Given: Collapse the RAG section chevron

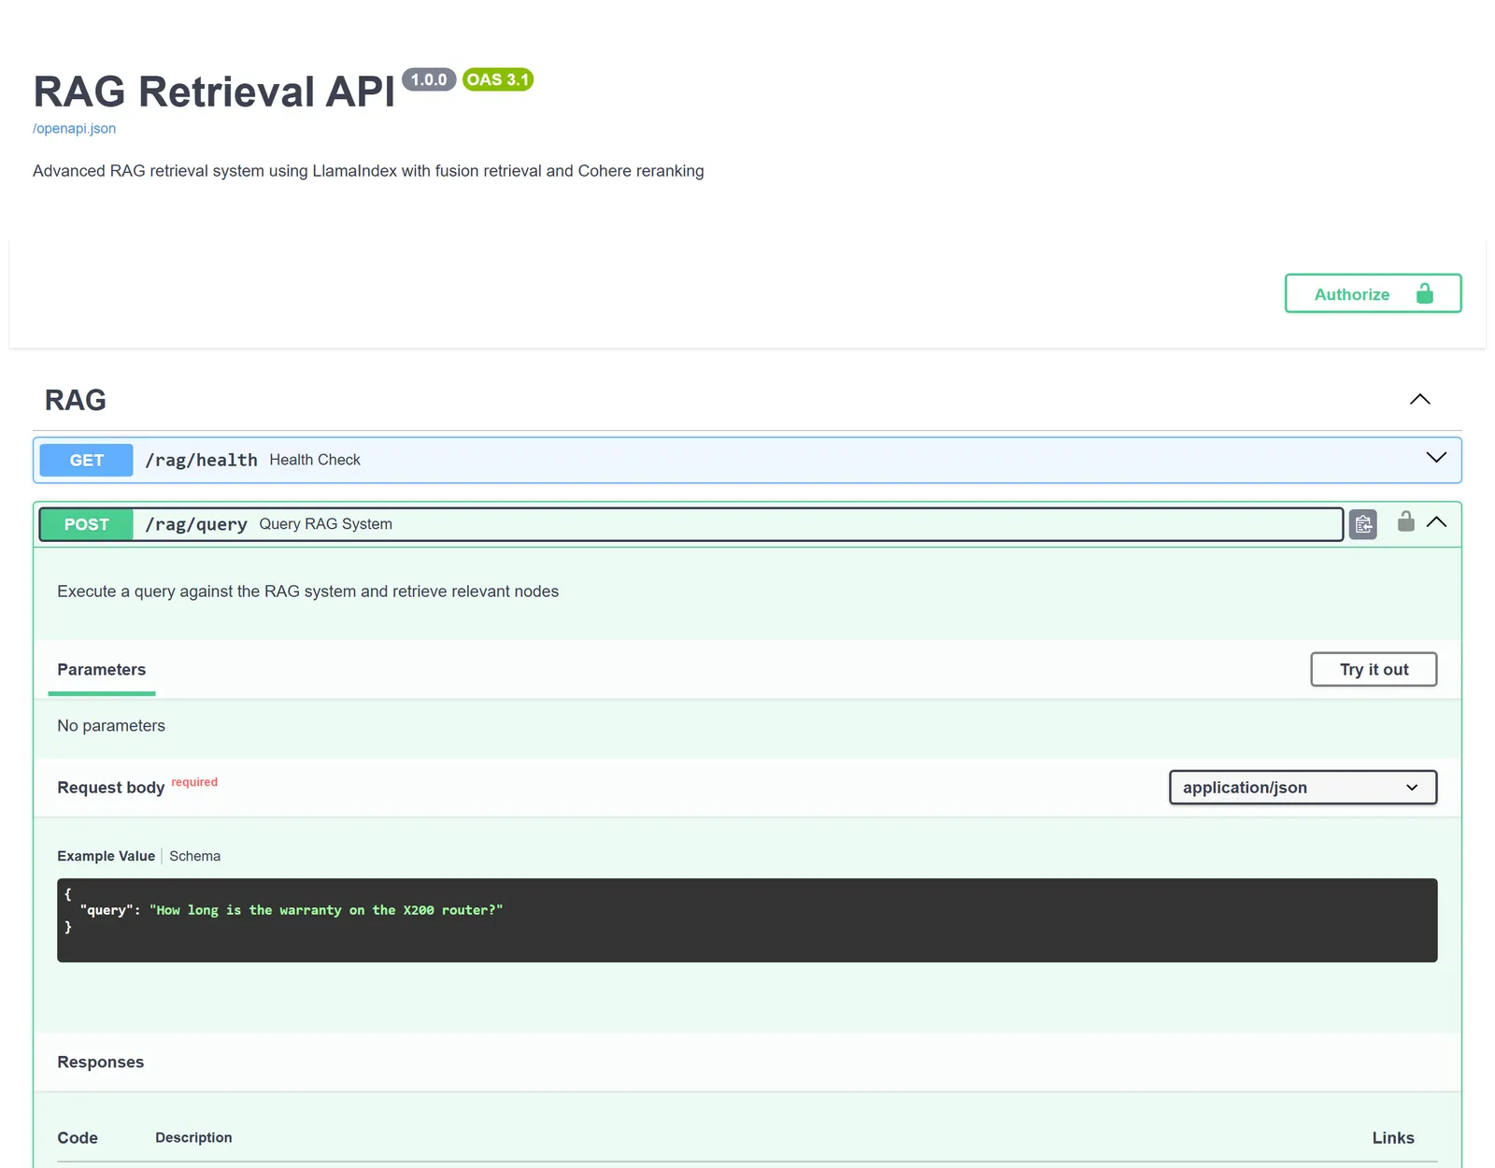Looking at the screenshot, I should point(1419,399).
